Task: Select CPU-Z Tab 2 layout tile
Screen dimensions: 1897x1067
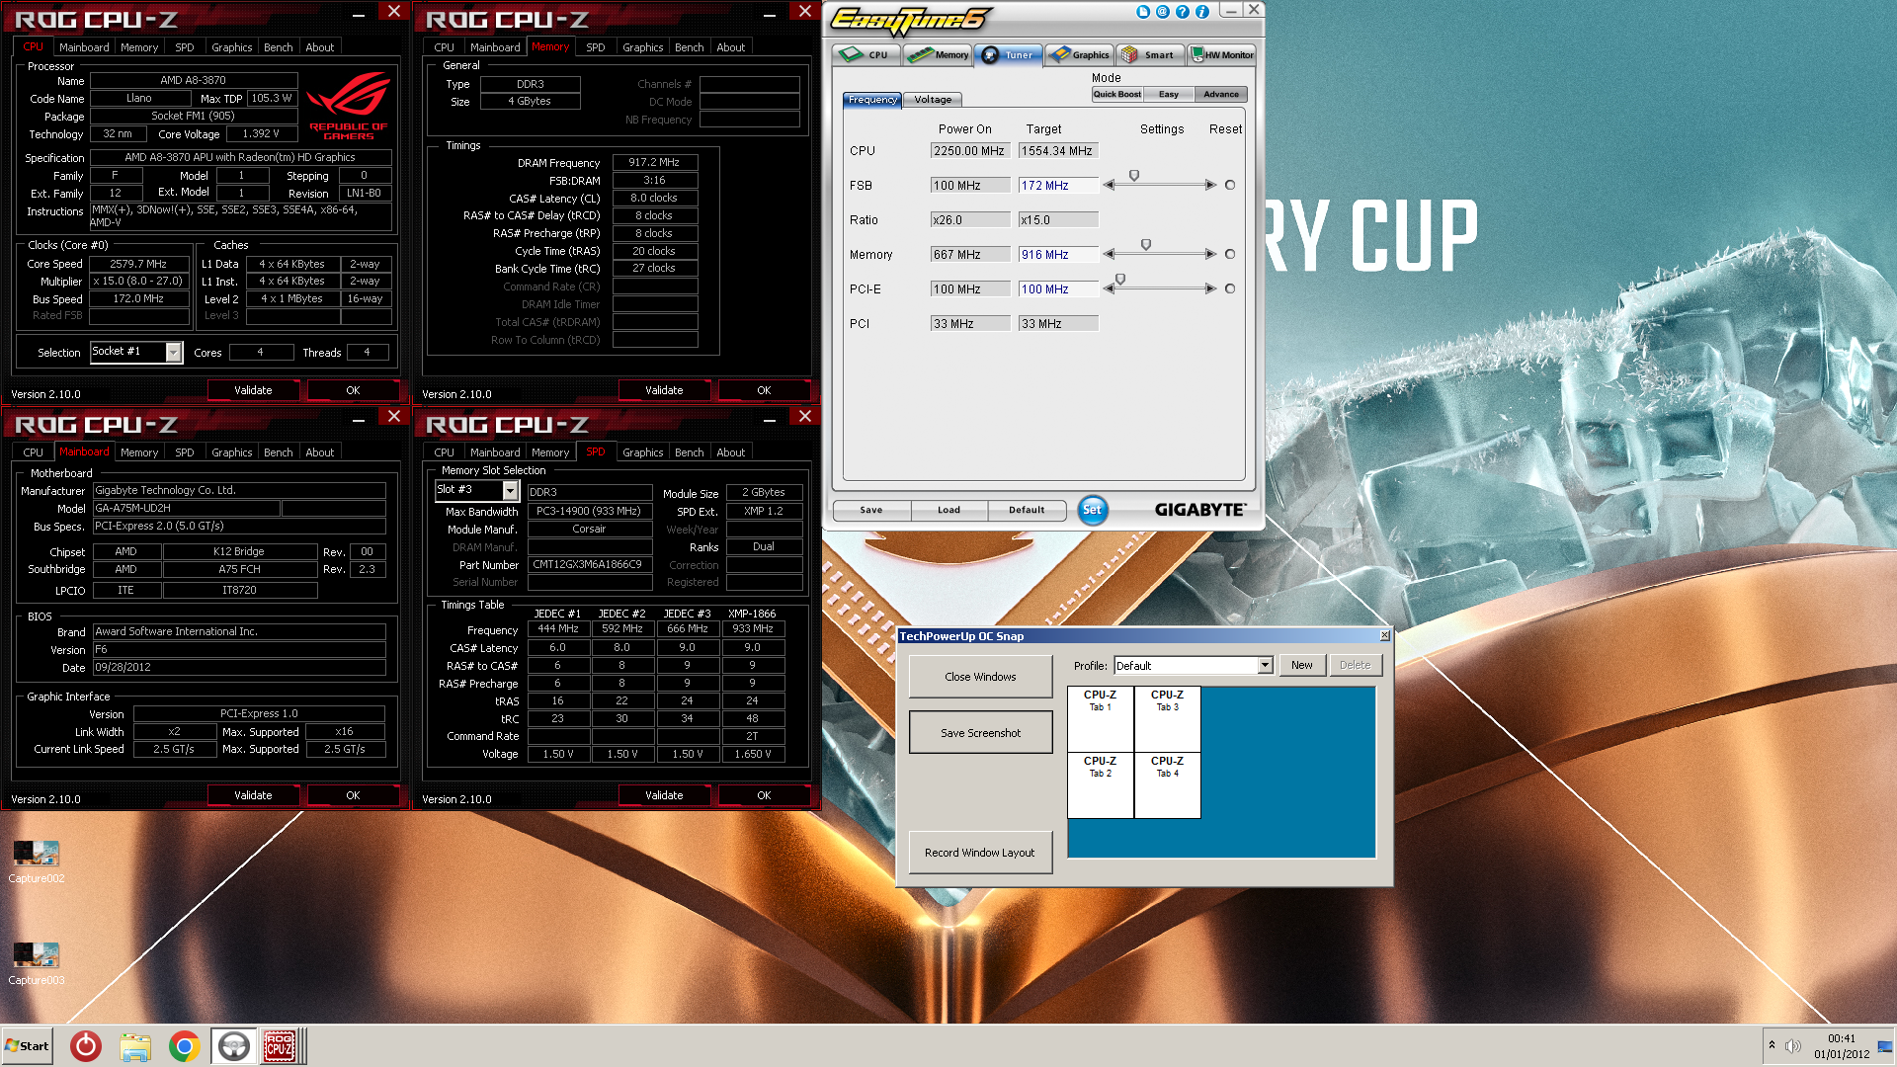Action: pos(1101,785)
